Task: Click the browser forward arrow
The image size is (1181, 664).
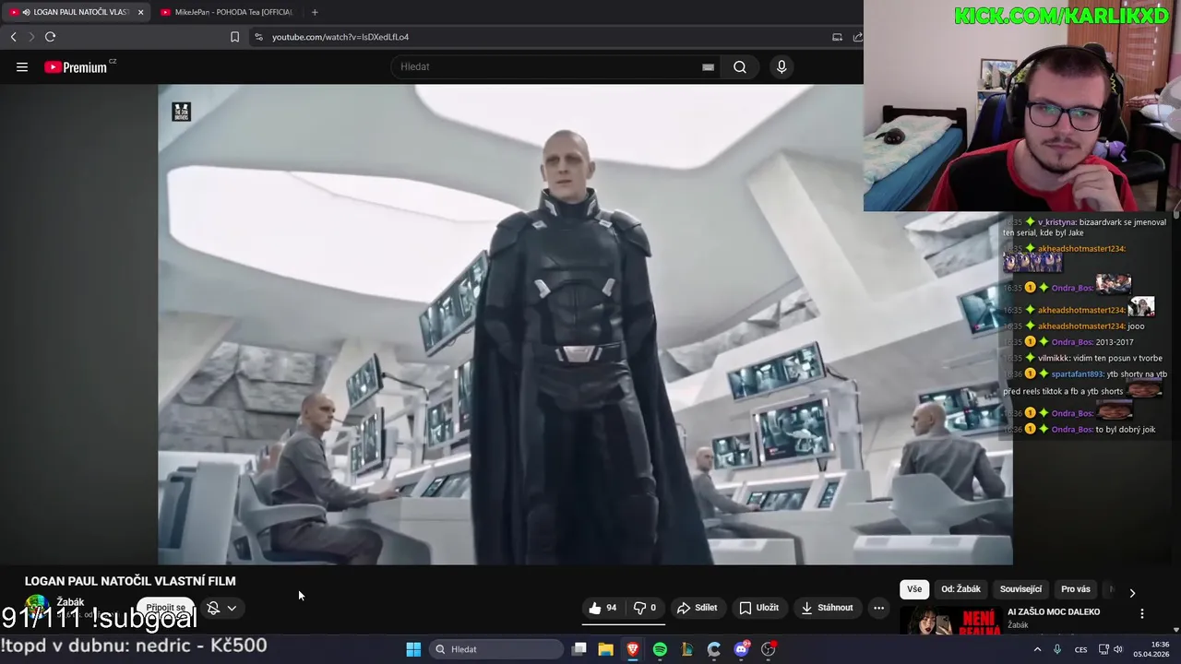Action: (30, 37)
